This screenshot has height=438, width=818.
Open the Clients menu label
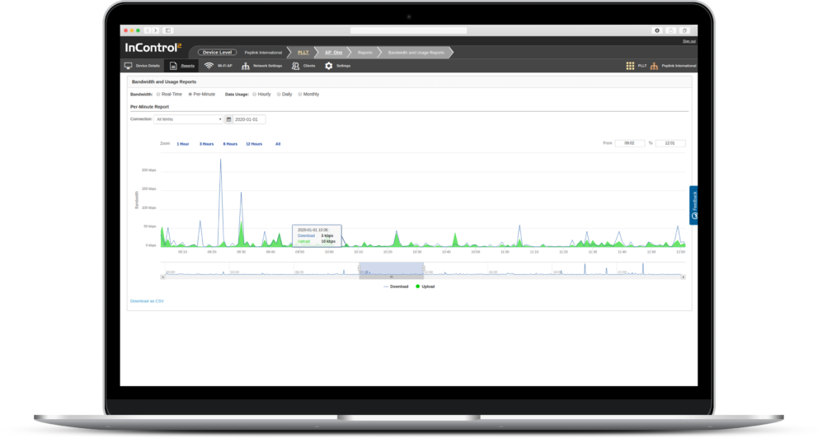pyautogui.click(x=309, y=66)
